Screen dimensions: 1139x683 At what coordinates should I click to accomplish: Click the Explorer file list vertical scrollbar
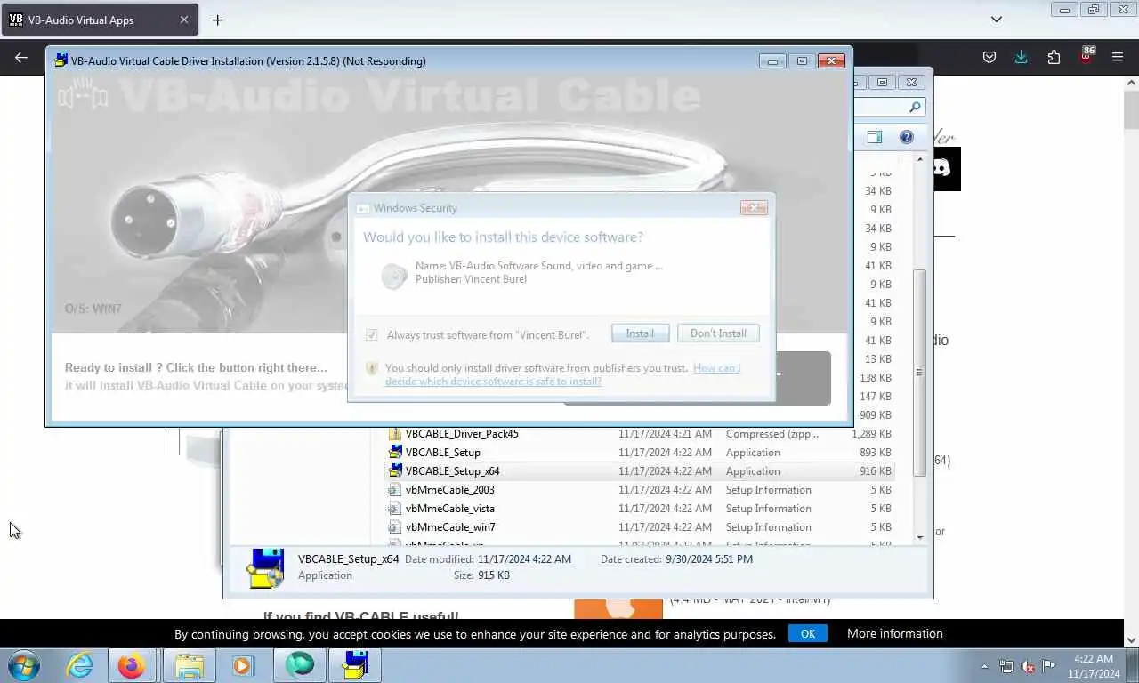coord(920,374)
